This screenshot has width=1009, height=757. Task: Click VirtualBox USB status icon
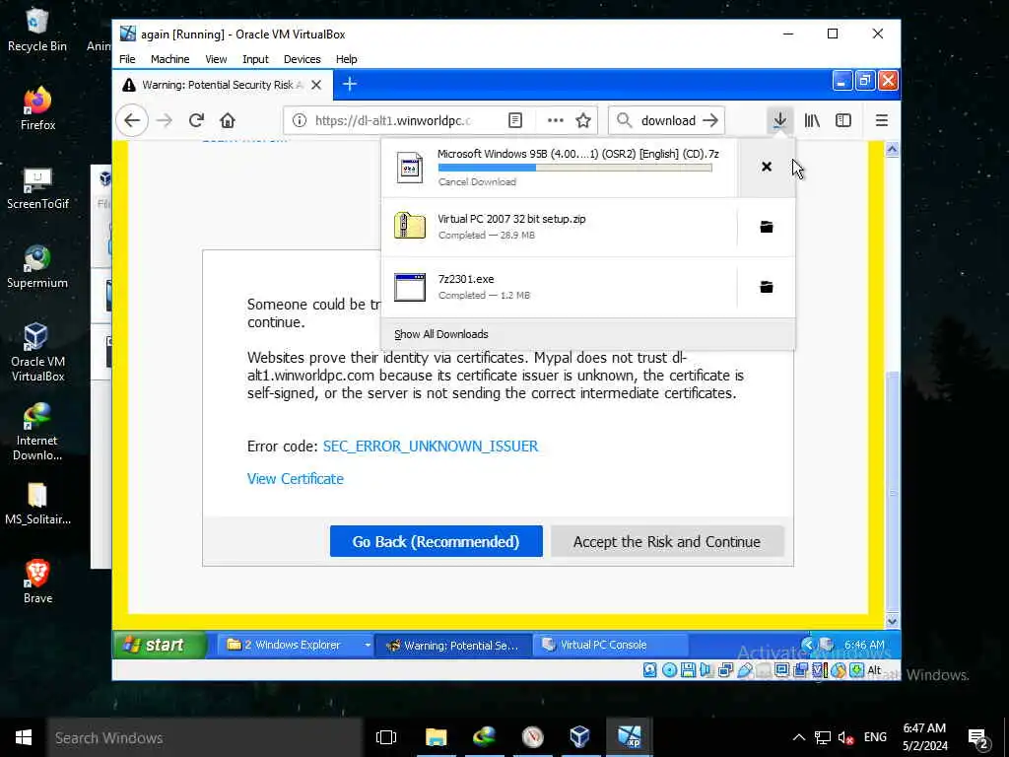click(x=745, y=670)
